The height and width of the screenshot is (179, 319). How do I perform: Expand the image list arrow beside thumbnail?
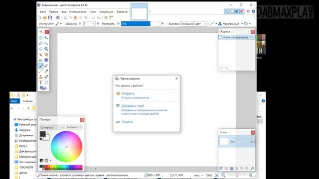point(150,12)
